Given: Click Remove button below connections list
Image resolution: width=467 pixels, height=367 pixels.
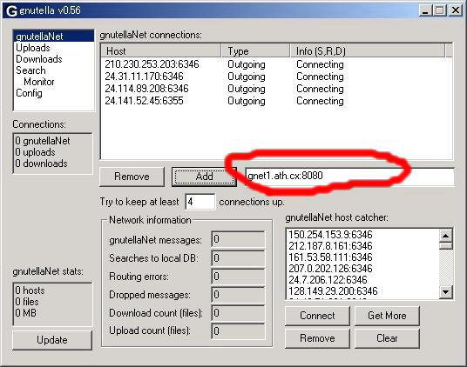Looking at the screenshot, I should point(132,177).
